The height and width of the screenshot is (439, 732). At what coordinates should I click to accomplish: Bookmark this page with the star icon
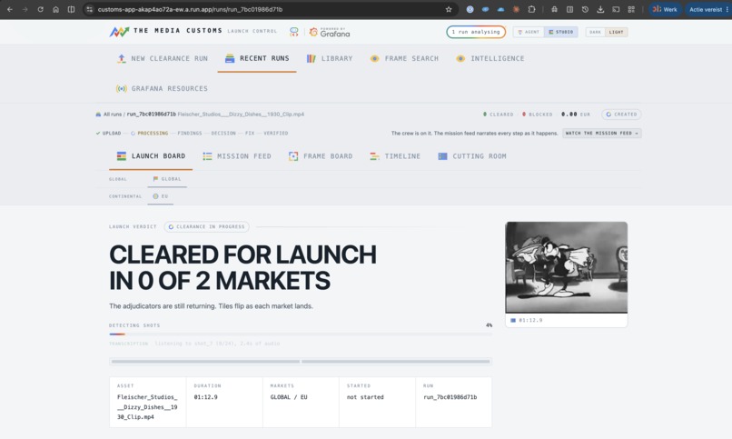coord(449,9)
